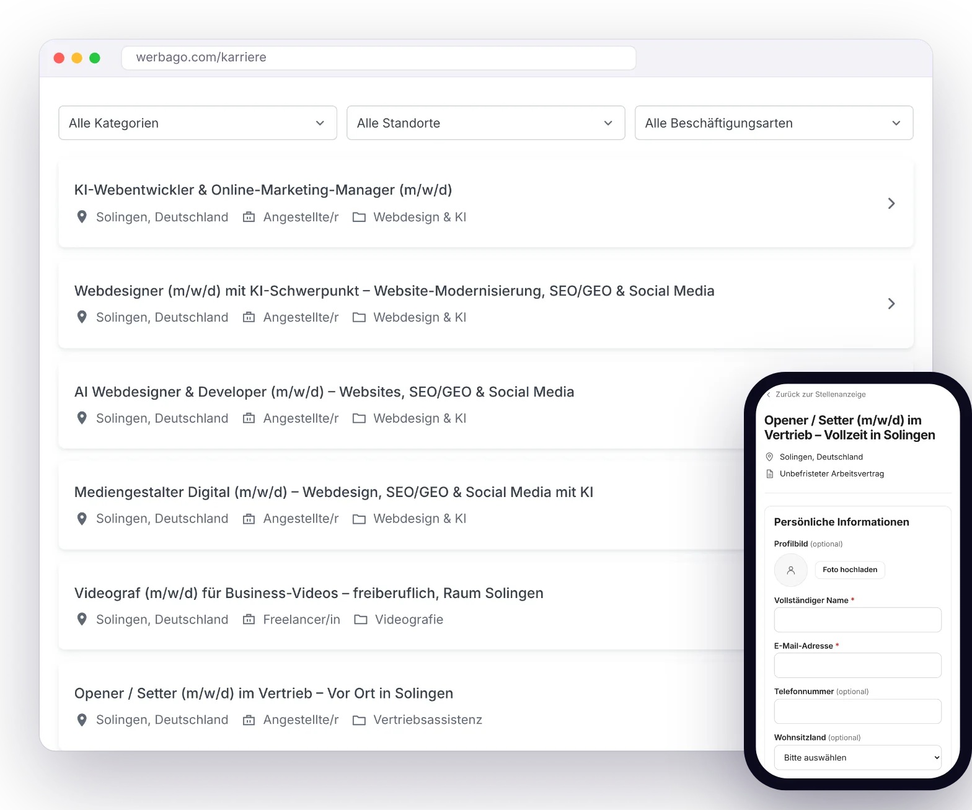Open the Videograf für Business-Videos job title

(309, 593)
